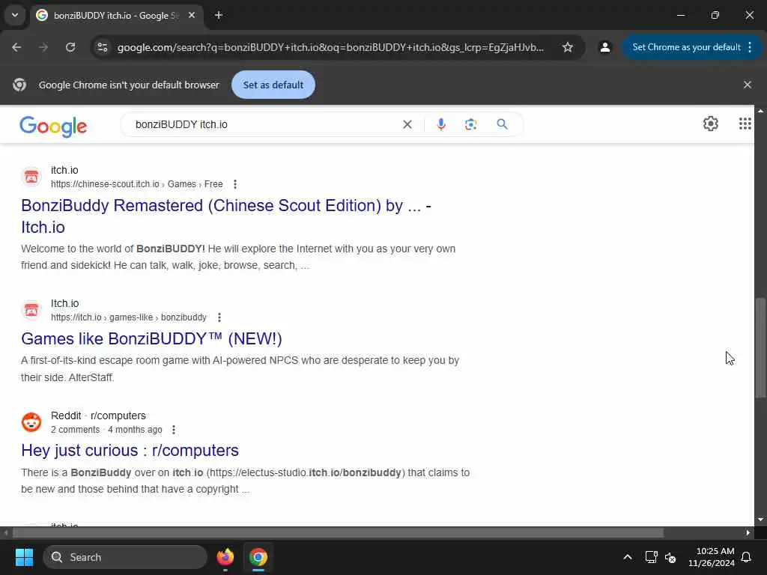Bookmark this page with the star icon
Screen dimensions: 767x575
(x=568, y=47)
